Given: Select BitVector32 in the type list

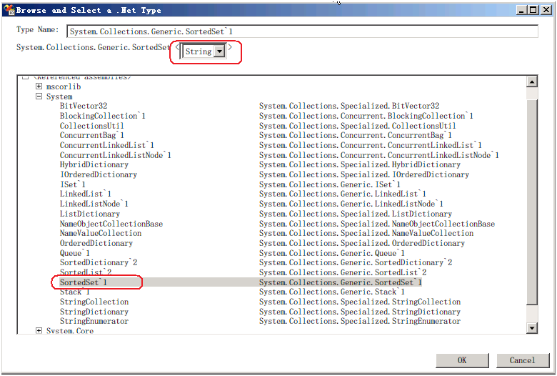Looking at the screenshot, I should click(84, 106).
